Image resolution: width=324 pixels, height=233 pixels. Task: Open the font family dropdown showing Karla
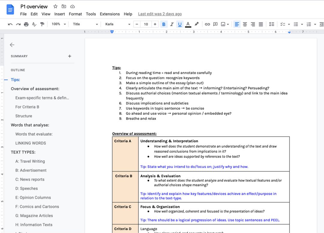click(x=117, y=24)
